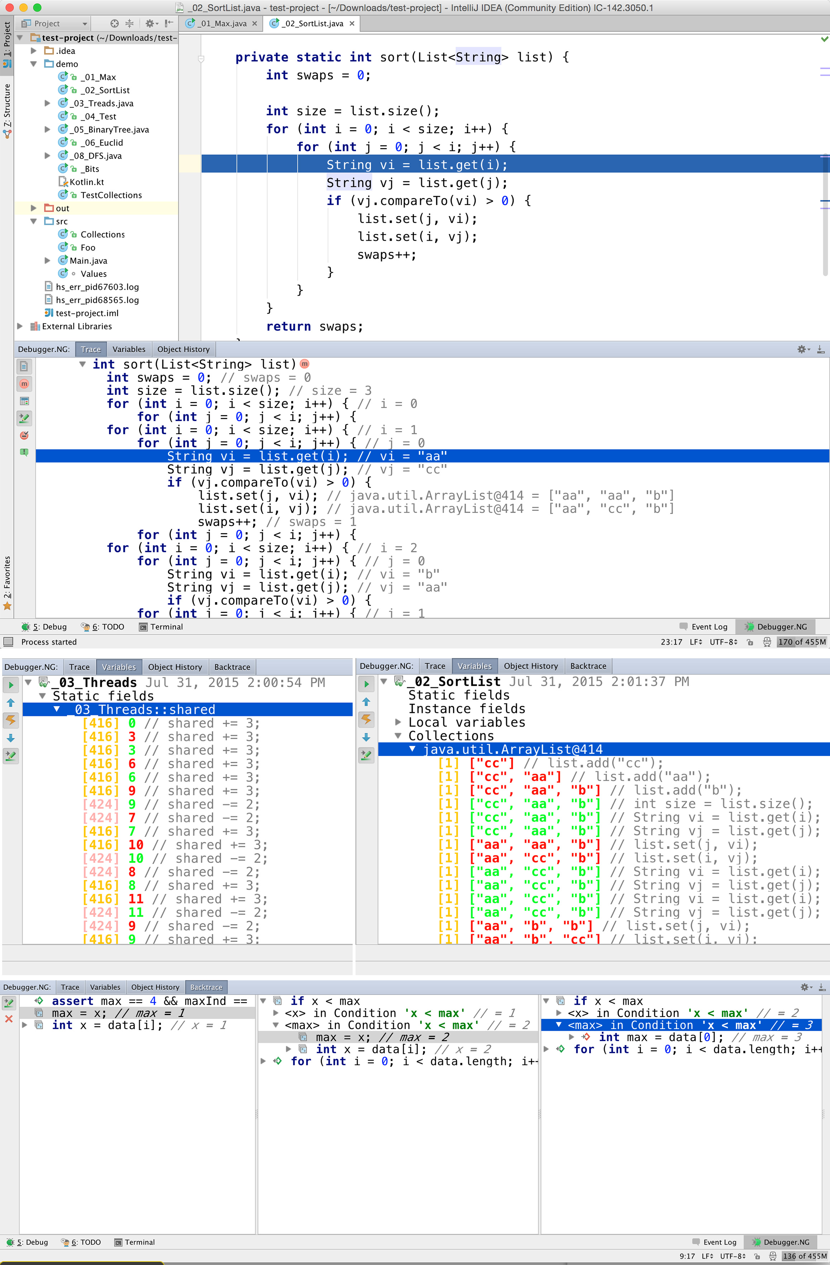830x1265 pixels.
Task: Click the down arrow in the _03_Threads panel
Action: (11, 738)
